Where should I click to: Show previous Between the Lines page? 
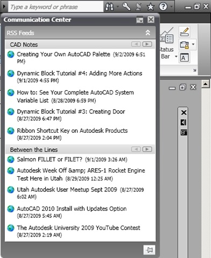pyautogui.click(x=136, y=149)
